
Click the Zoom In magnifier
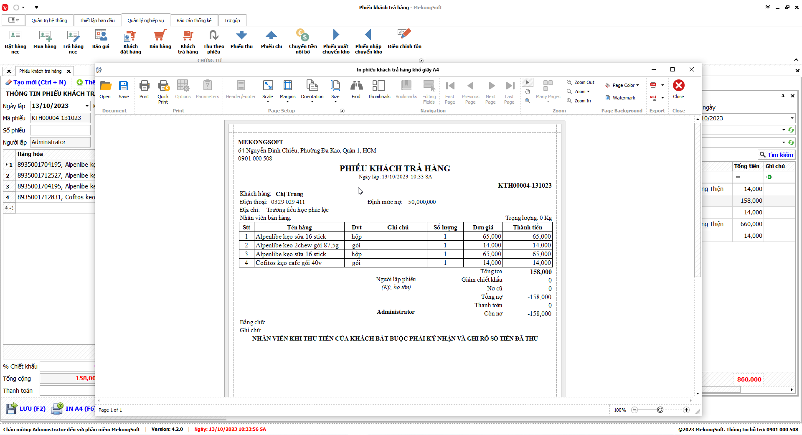tap(579, 101)
